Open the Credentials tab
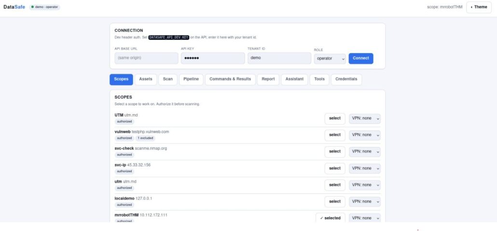The width and height of the screenshot is (497, 231). [x=346, y=79]
